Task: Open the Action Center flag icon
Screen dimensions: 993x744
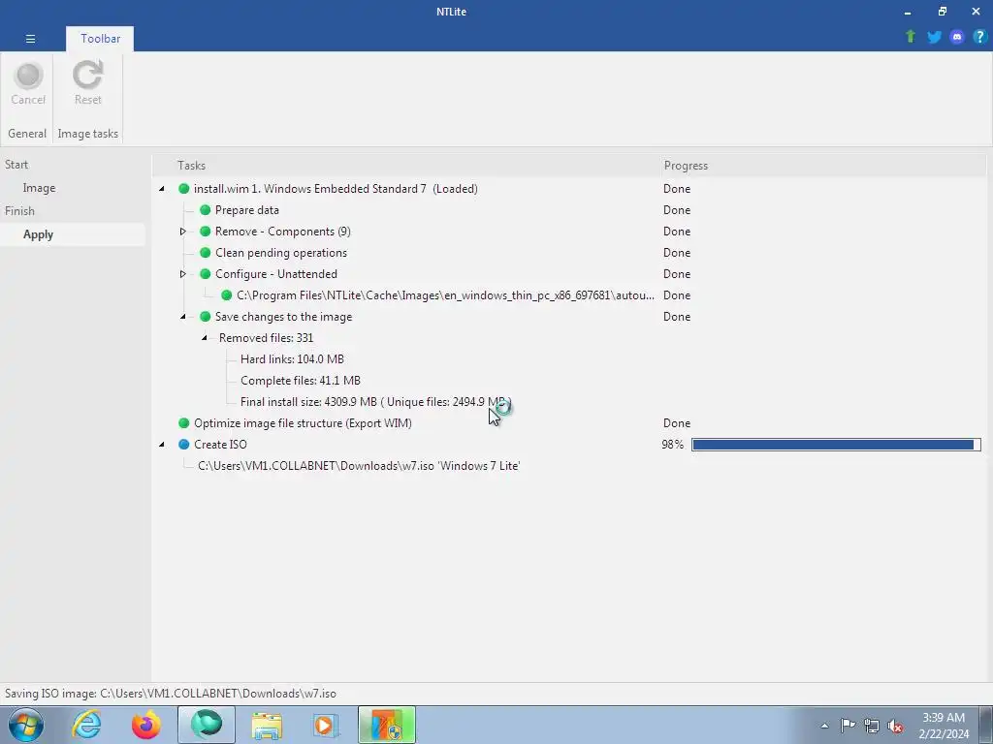Action: coord(848,726)
